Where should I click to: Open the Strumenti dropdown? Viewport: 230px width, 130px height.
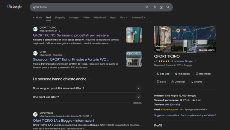[x=138, y=18]
